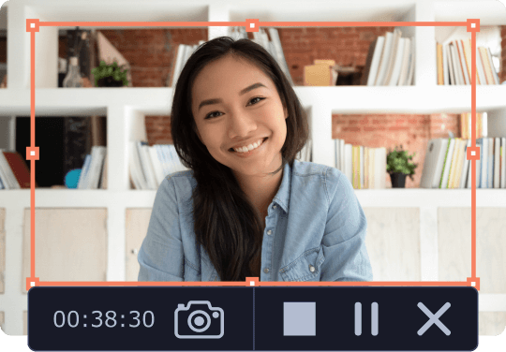
Task: Select the lower-right corner capture frame handle
Action: coord(473,283)
